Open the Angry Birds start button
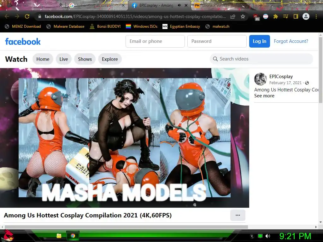This screenshot has width=323, height=242. pos(8,236)
